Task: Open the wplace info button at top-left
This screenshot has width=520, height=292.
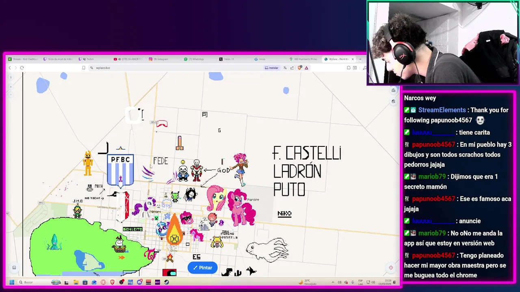Action: click(x=11, y=77)
